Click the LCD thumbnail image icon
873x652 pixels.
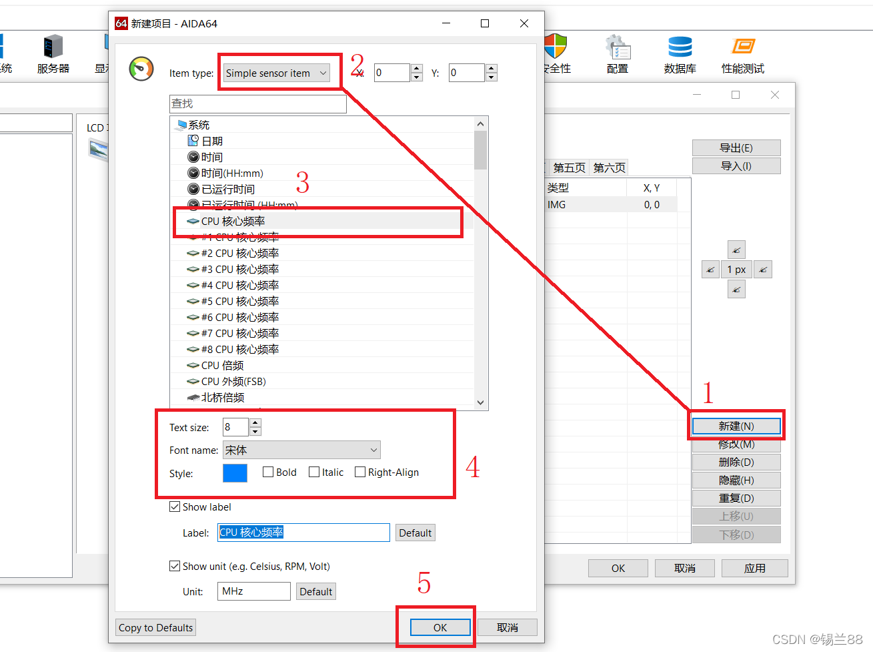(x=98, y=149)
